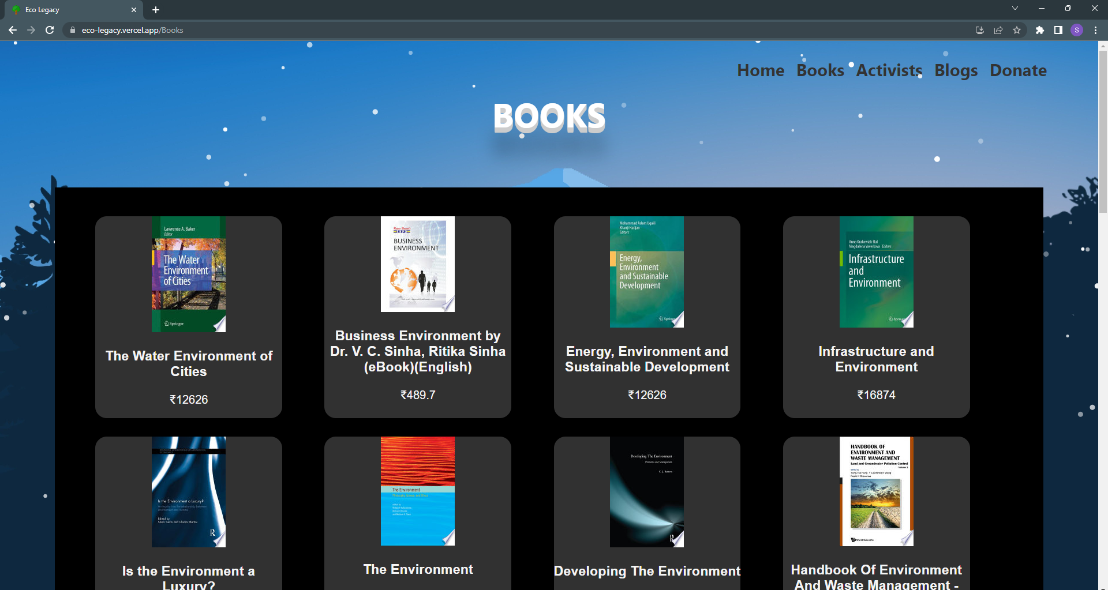Click the Business Environment book cover
Viewport: 1108px width, 590px height.
click(x=418, y=264)
